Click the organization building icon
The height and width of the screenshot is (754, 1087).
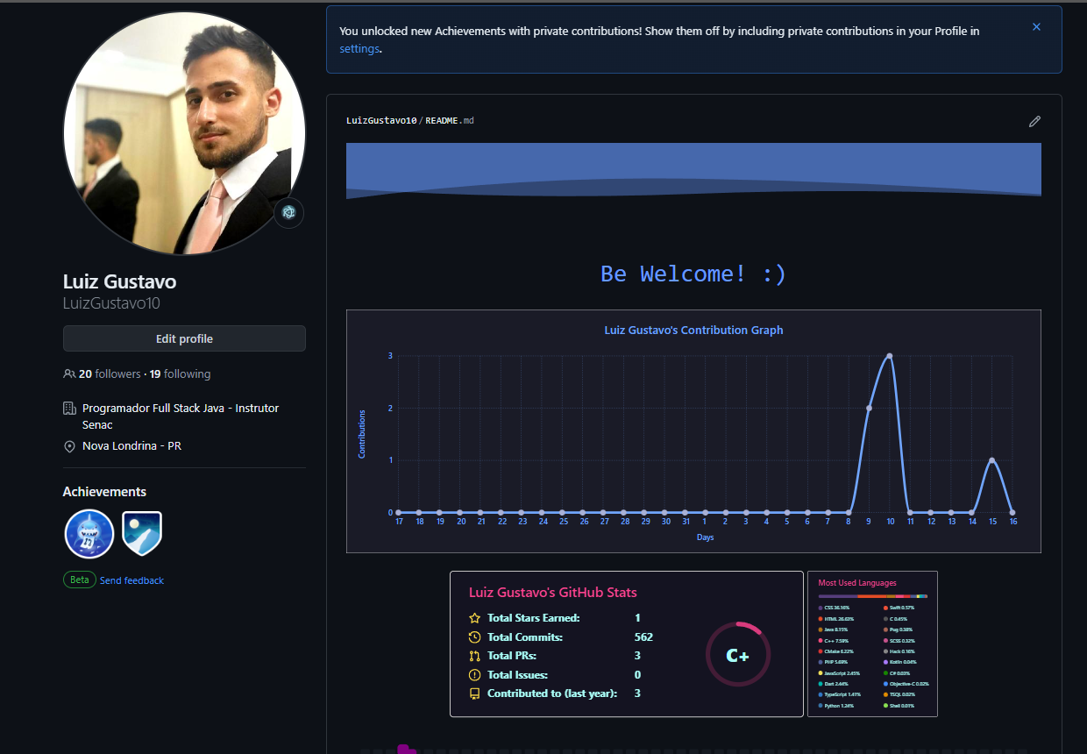tap(69, 409)
